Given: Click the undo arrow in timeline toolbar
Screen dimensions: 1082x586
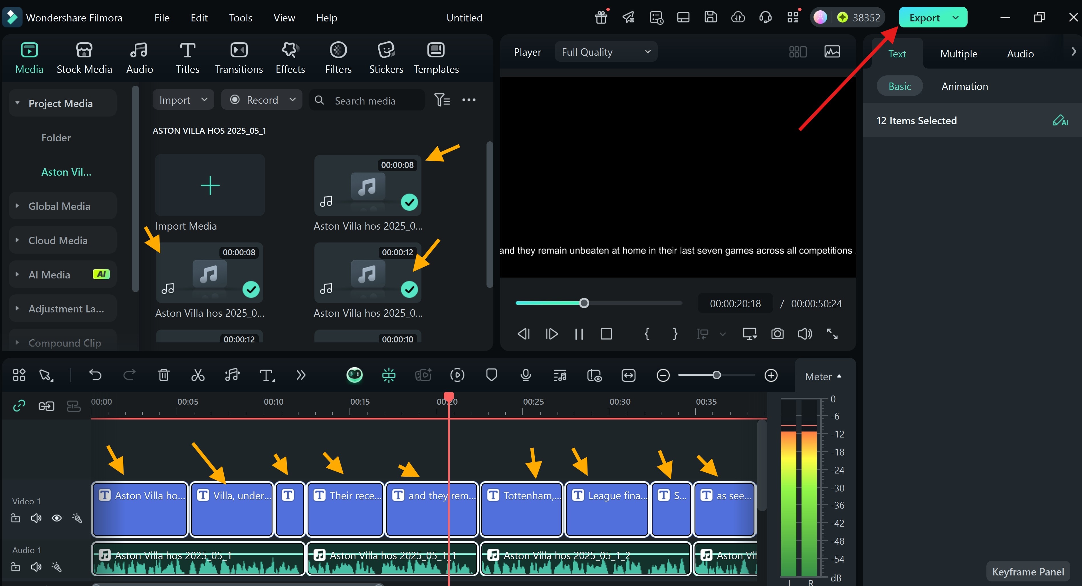Looking at the screenshot, I should tap(95, 375).
